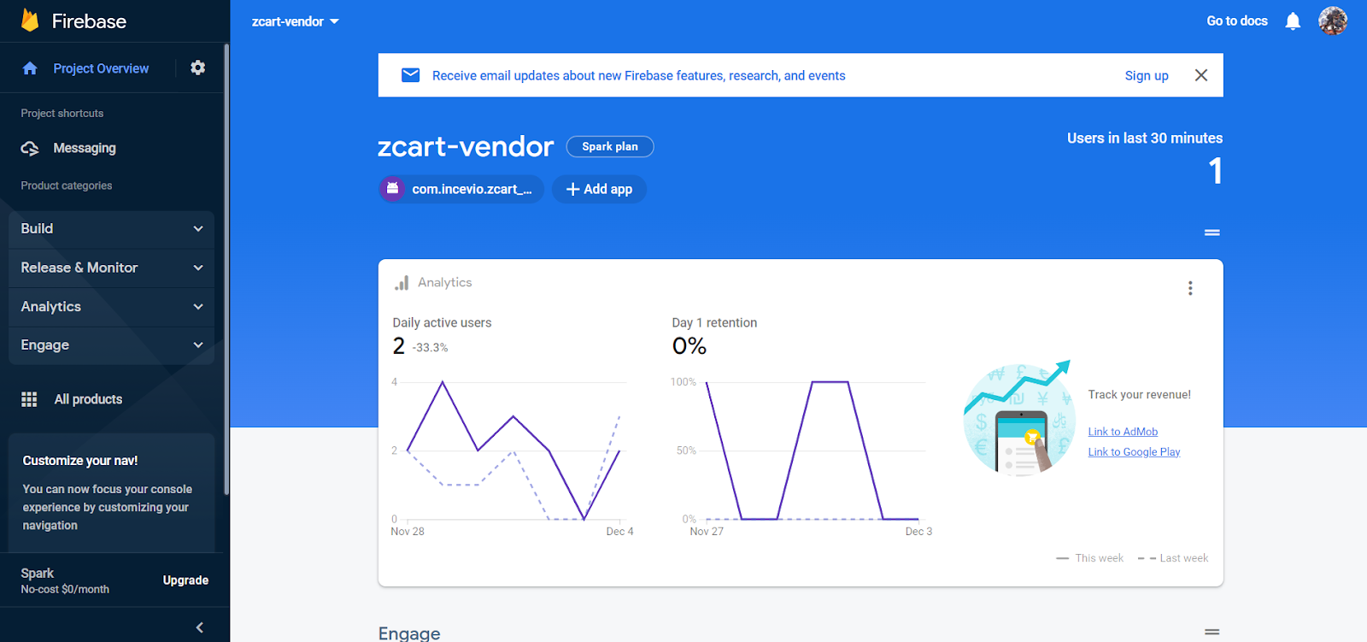Dismiss the email updates banner
Viewport: 1367px width, 642px height.
coord(1201,75)
